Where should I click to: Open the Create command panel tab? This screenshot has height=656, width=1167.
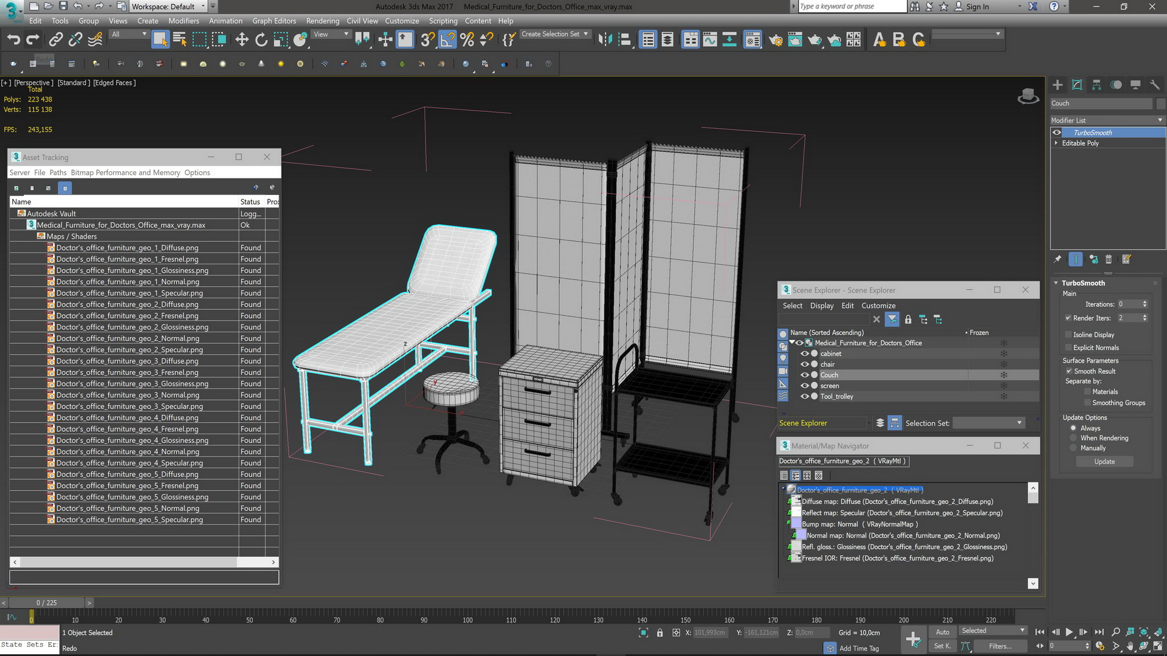1058,85
